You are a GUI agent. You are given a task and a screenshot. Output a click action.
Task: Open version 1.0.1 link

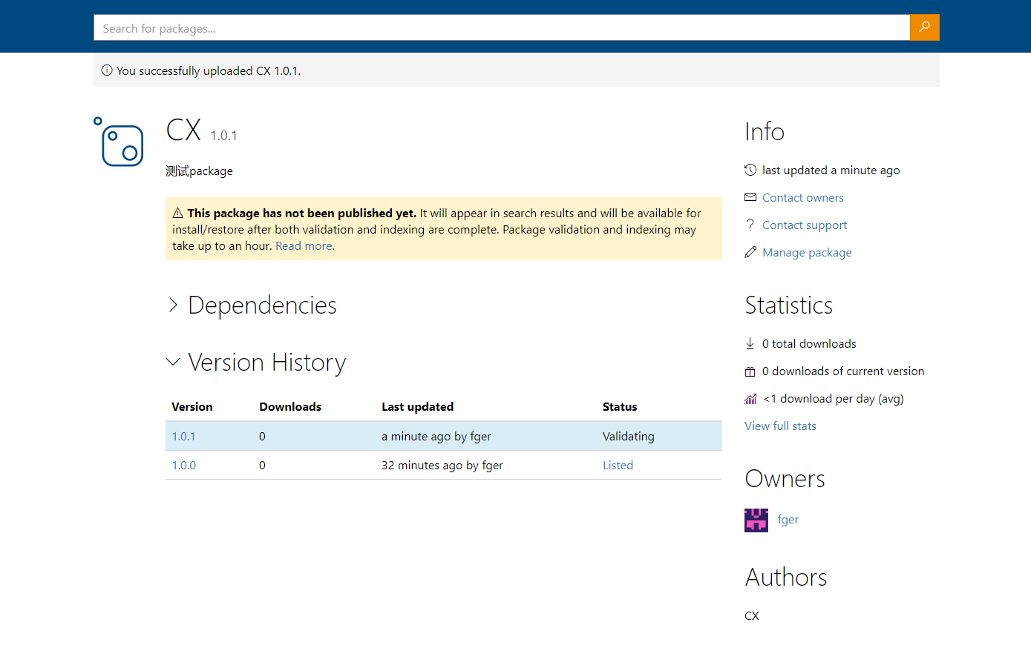pyautogui.click(x=183, y=436)
